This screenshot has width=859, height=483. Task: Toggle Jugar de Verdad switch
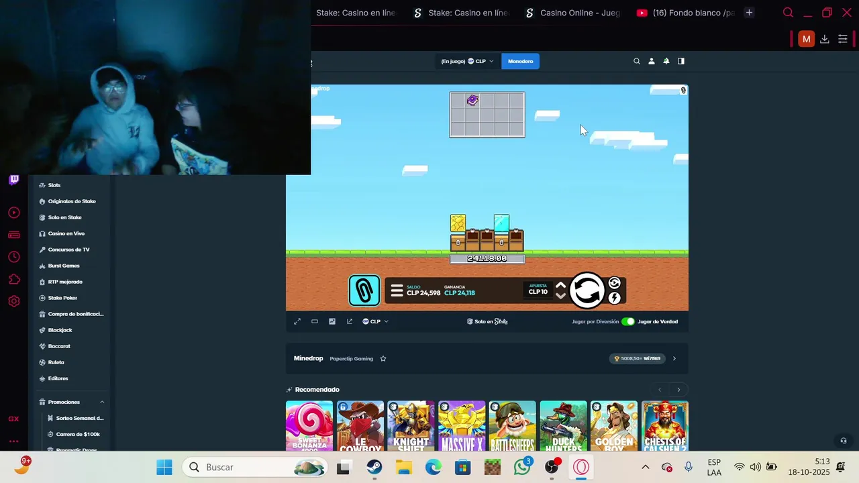click(x=628, y=321)
